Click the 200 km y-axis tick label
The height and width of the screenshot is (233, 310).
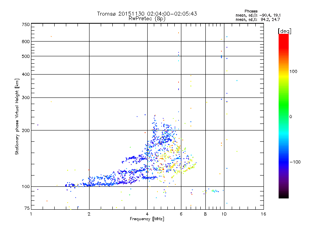tap(26, 130)
